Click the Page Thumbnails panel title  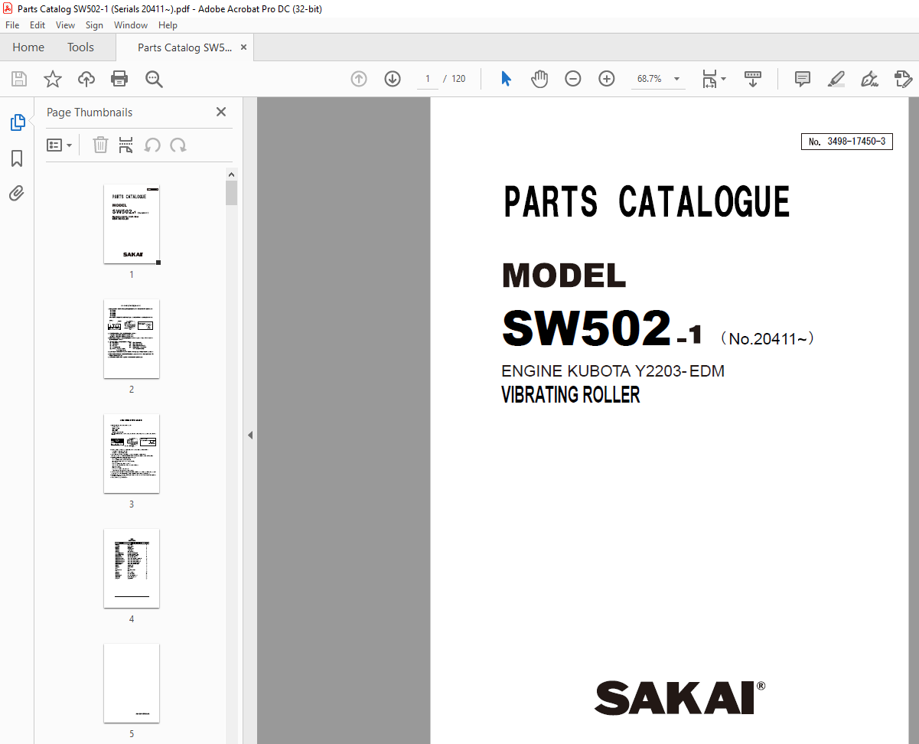point(90,113)
